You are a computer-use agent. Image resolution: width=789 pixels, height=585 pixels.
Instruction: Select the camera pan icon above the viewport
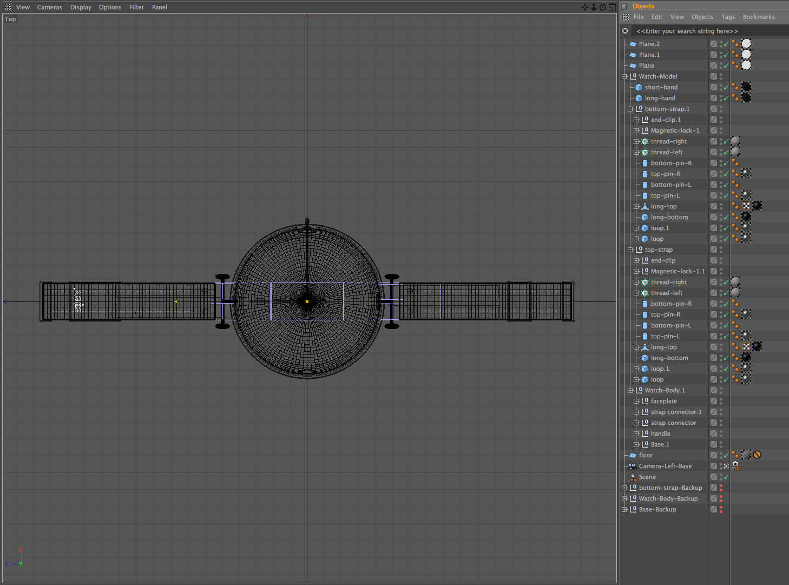pyautogui.click(x=584, y=7)
